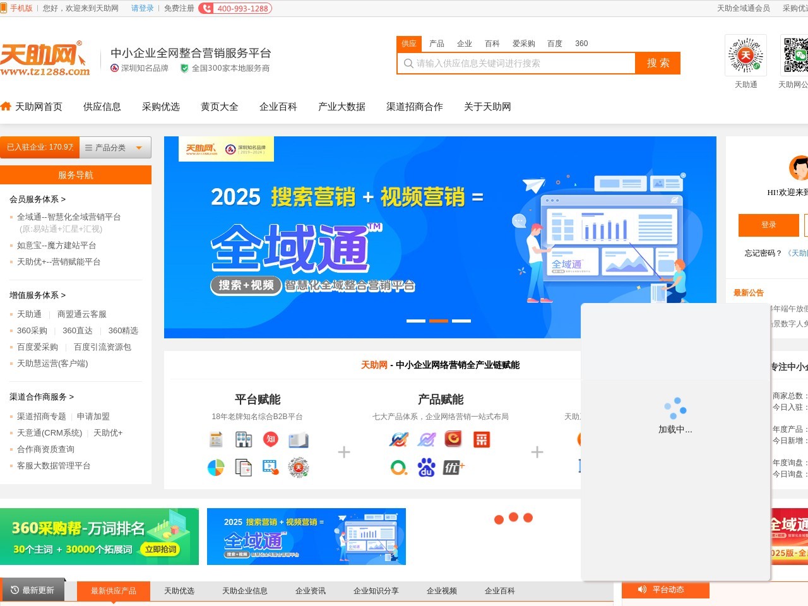Viewport: 808px width, 606px height.
Task: Click the 优+ icon under 产品赋能
Action: point(452,467)
